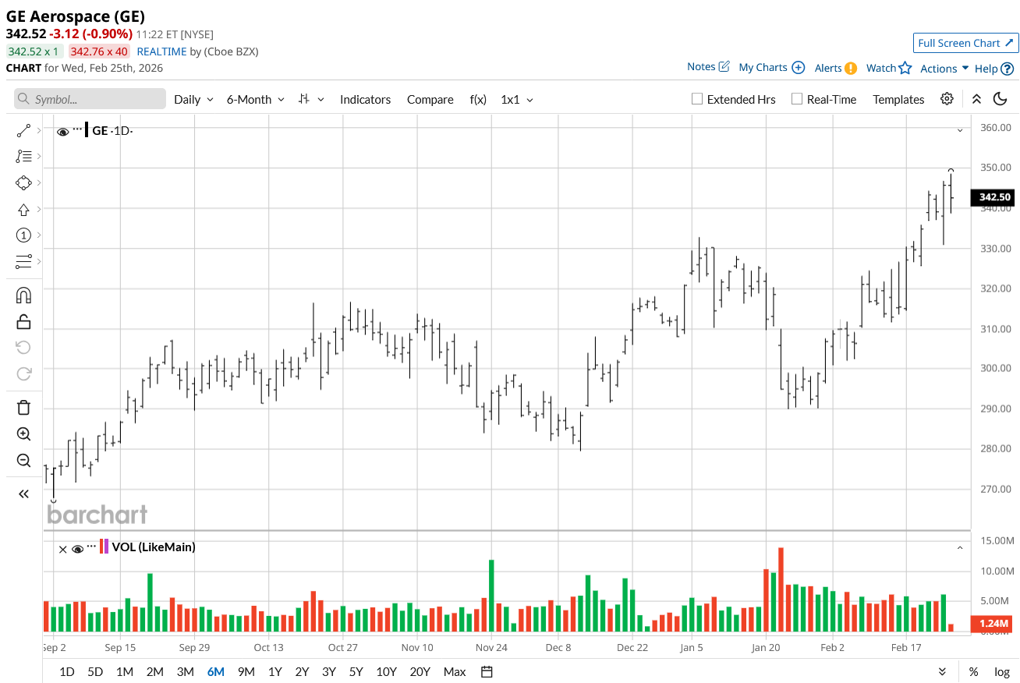Open the 6-Month period dropdown
This screenshot has height=683, width=1020.
[x=256, y=99]
